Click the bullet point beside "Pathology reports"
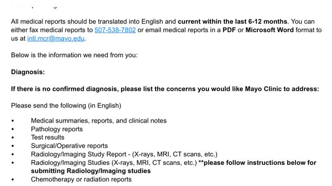The width and height of the screenshot is (332, 186). click(13, 130)
